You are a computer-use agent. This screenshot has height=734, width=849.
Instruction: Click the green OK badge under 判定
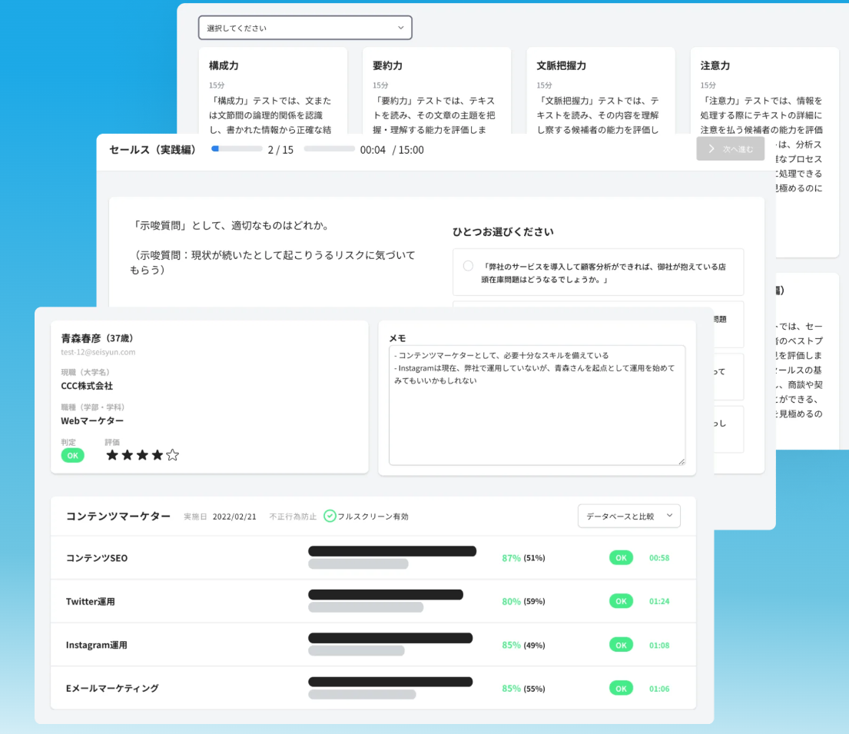click(72, 455)
